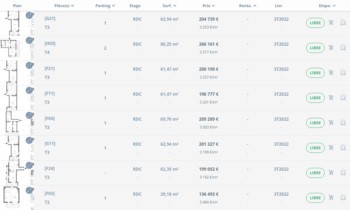This screenshot has width=350, height=210.
Task: Expand plan view for lot G11
Action: tap(29, 140)
